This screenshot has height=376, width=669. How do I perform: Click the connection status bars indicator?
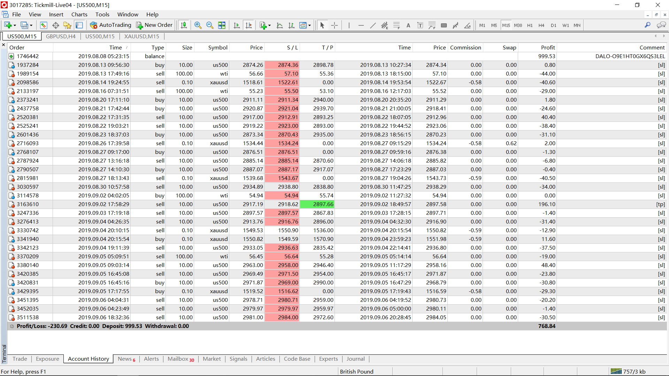click(616, 371)
